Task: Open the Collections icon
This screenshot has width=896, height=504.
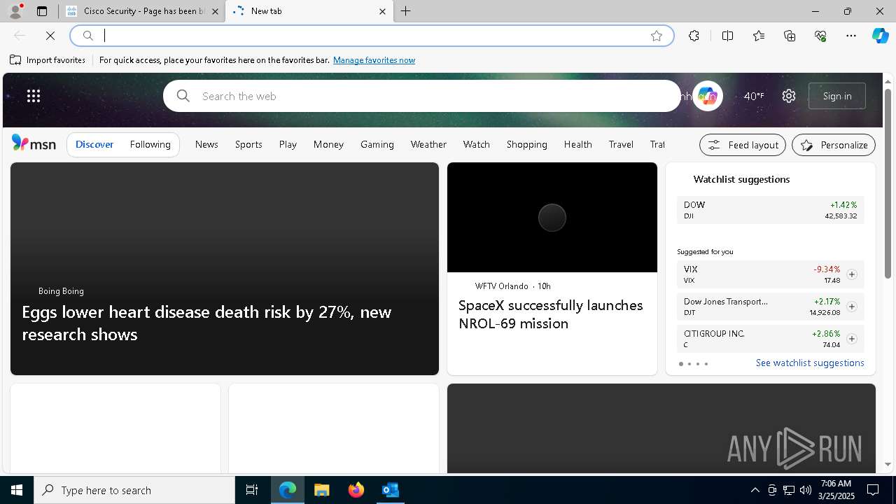Action: (790, 36)
